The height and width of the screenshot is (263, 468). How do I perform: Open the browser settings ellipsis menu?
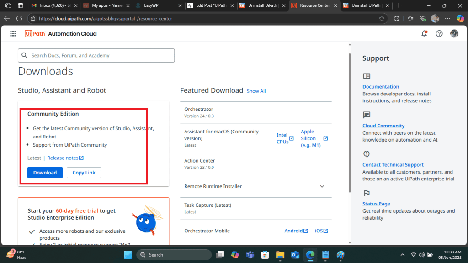tap(447, 19)
